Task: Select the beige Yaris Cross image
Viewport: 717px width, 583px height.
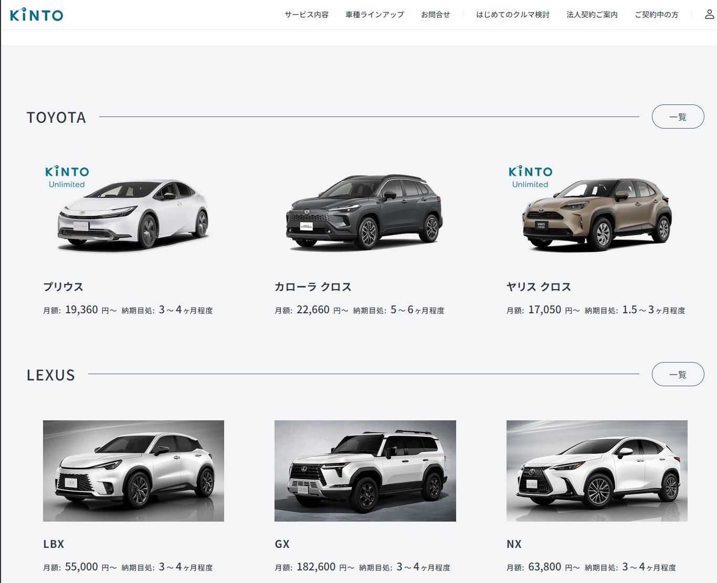Action: tap(597, 215)
